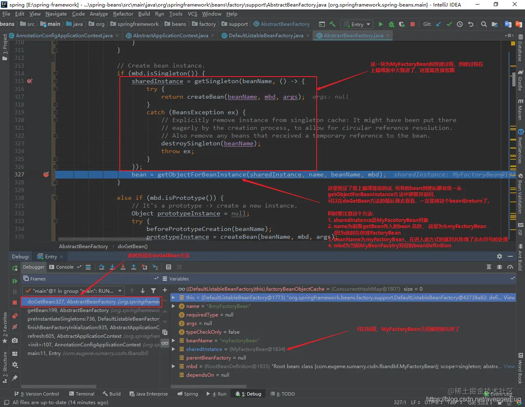Click camera Get Thread Dump icon

15,341
